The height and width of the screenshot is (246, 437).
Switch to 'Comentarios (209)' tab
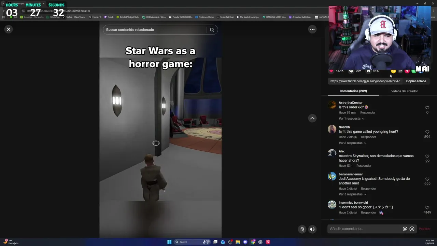[x=353, y=91]
